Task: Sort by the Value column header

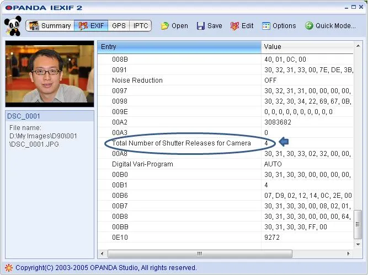Action: (x=307, y=47)
